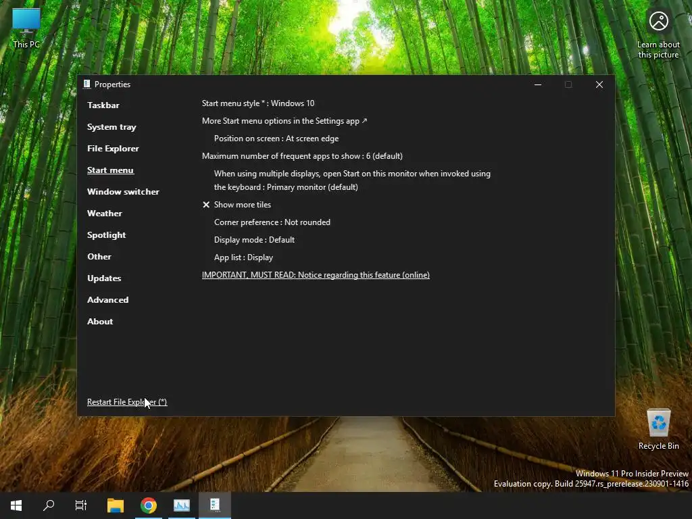Open More Start menu options in Settings
Viewport: 692px width, 519px height.
tap(285, 121)
